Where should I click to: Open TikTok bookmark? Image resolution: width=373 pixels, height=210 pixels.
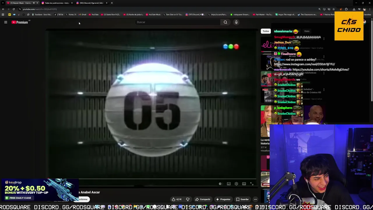(59, 15)
